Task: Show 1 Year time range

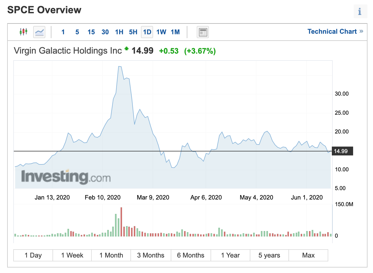Action: click(230, 255)
